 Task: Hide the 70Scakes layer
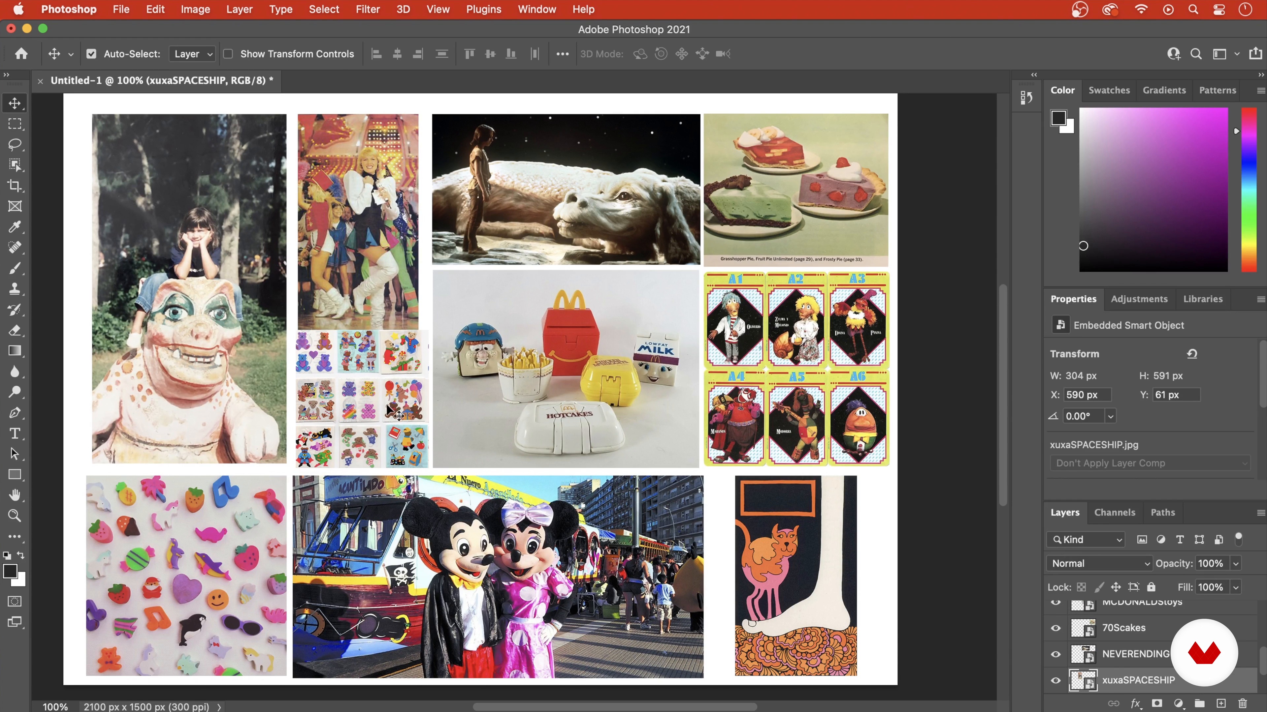[x=1056, y=628]
